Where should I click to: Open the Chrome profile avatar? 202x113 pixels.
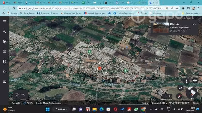tap(193, 8)
